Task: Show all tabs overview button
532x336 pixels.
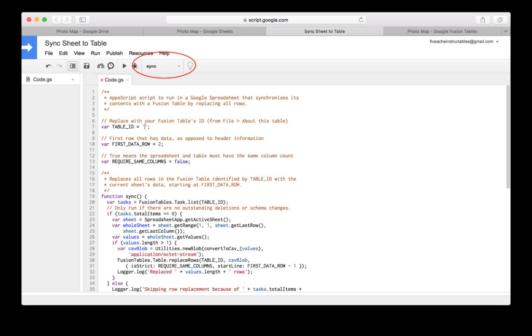Action: 500,20
